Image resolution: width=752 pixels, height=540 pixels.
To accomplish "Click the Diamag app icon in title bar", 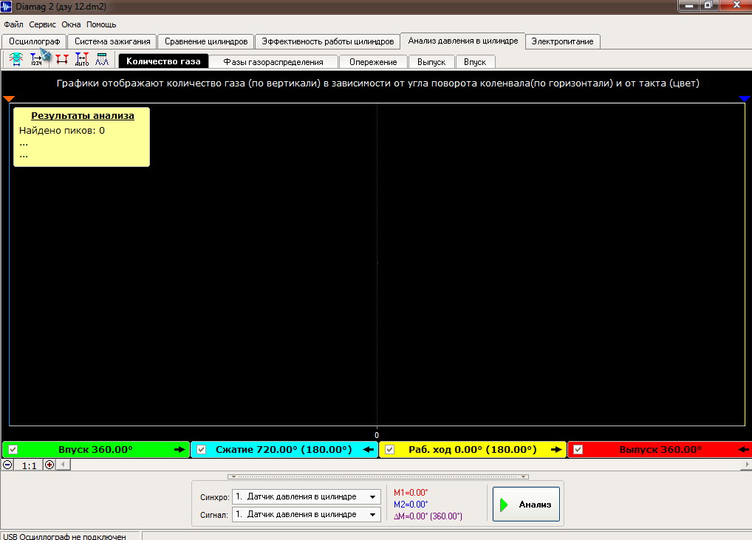I will pos(6,7).
